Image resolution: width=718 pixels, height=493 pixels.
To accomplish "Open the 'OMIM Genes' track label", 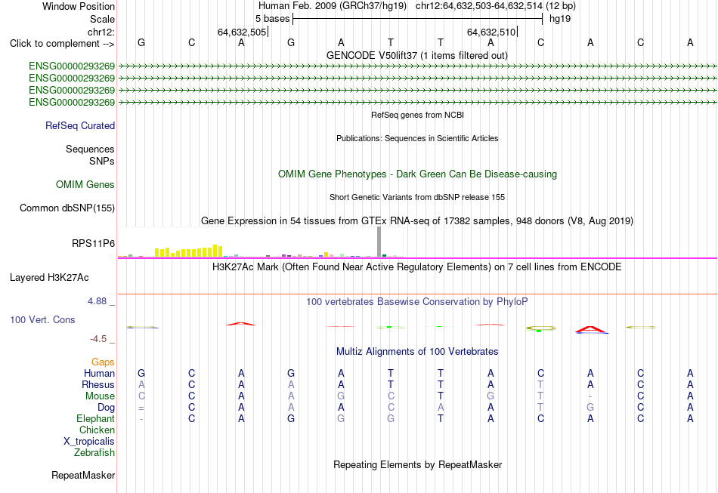I will (85, 184).
